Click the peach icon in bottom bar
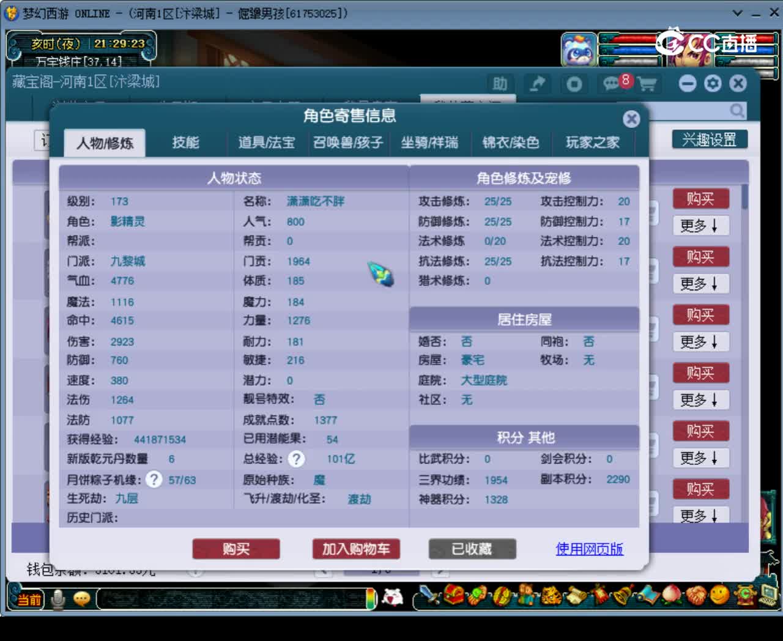783x641 pixels. [x=671, y=595]
